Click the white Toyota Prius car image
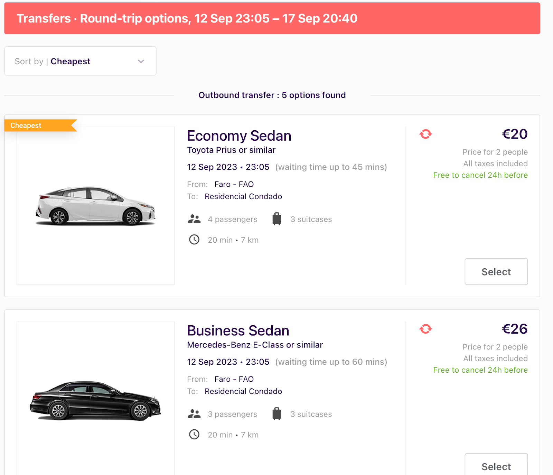 96,206
